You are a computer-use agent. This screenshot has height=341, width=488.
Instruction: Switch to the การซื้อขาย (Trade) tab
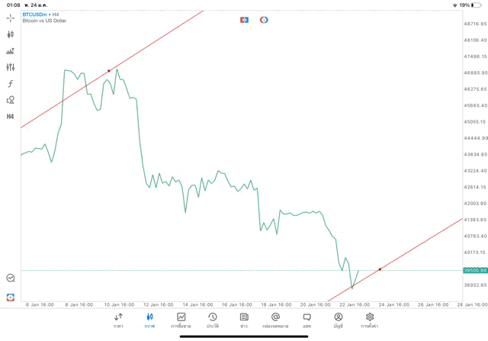181,320
